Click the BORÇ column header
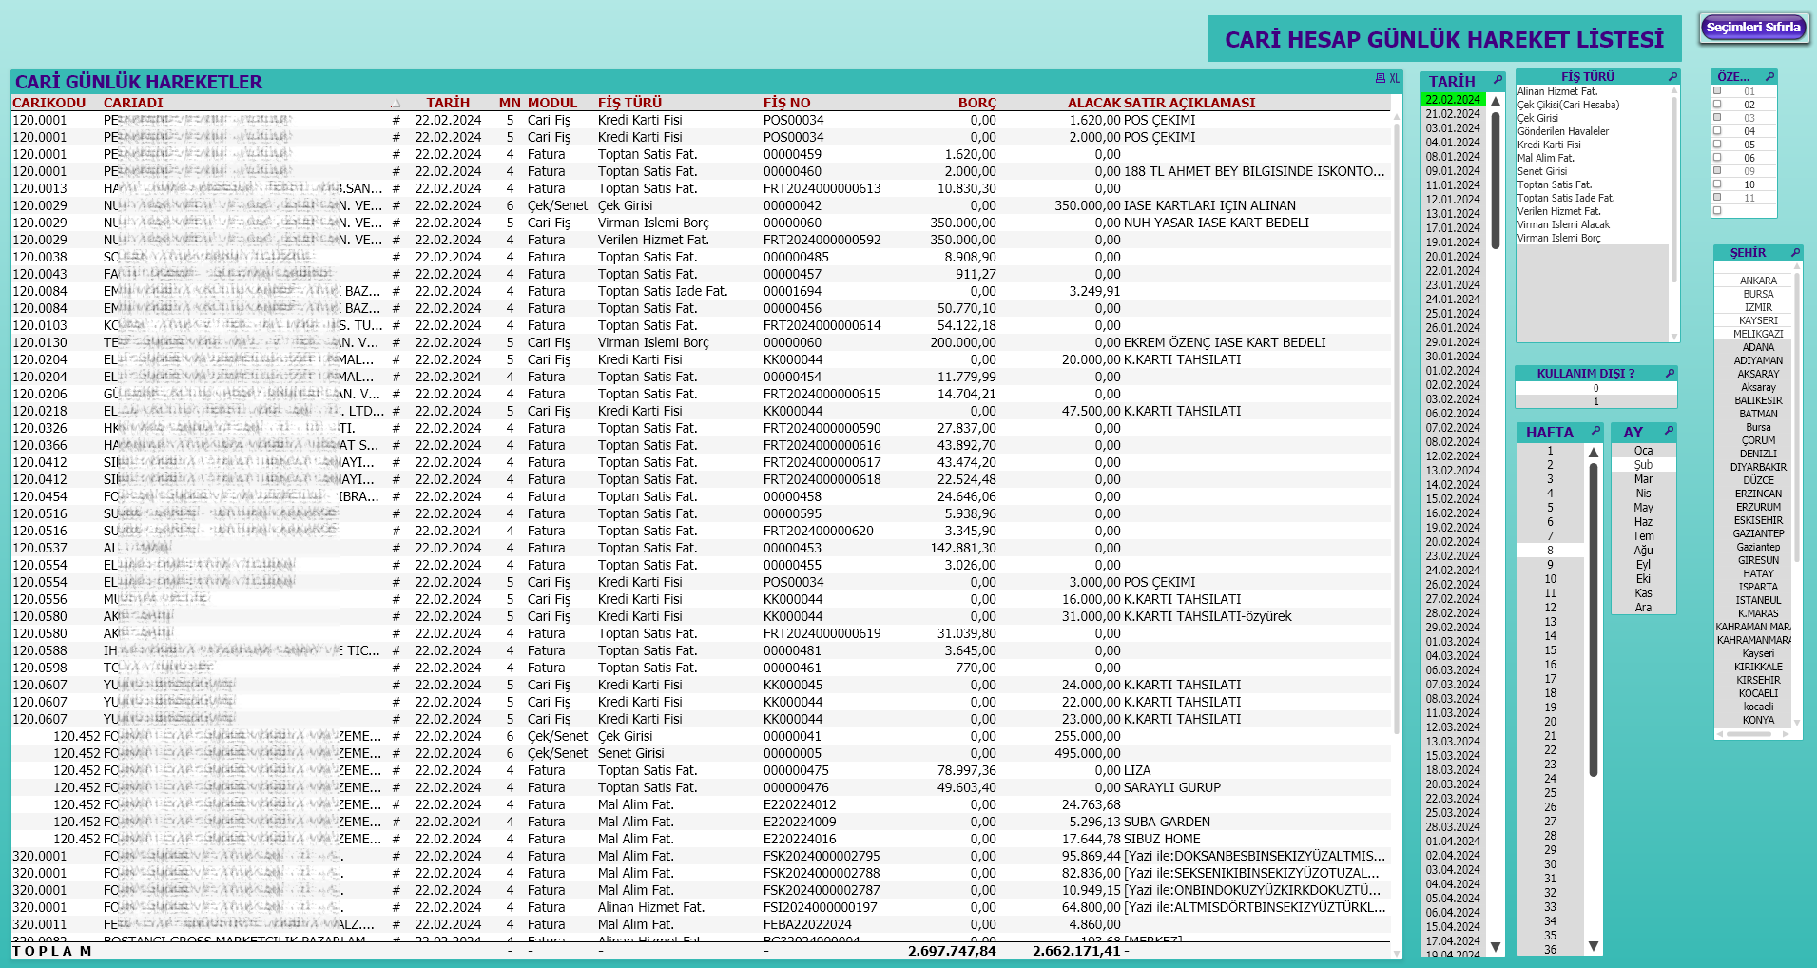This screenshot has height=968, width=1817. pyautogui.click(x=976, y=103)
